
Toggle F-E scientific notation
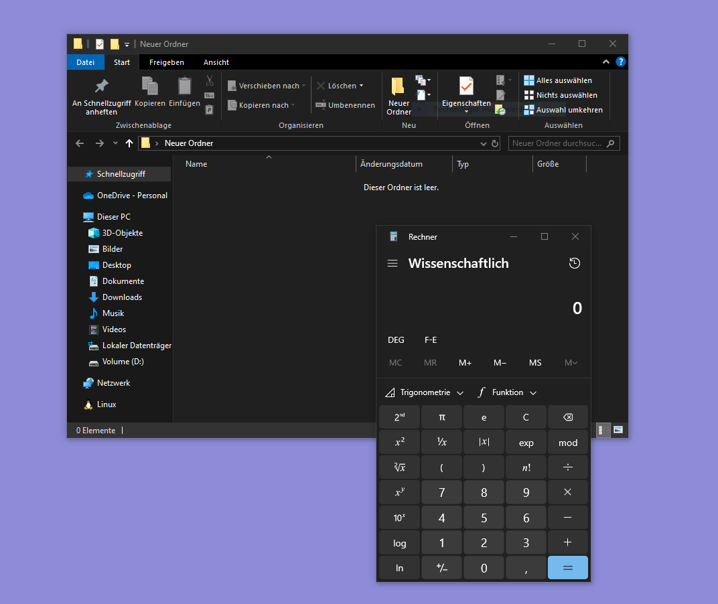pos(431,339)
